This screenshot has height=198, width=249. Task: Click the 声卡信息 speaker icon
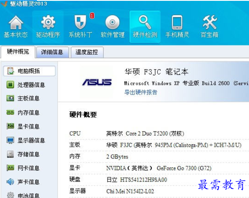pos(10,182)
